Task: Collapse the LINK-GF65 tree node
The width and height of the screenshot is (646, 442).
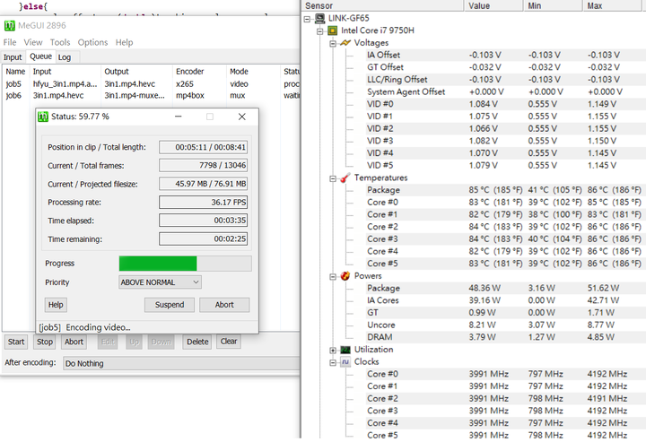Action: tap(307, 19)
